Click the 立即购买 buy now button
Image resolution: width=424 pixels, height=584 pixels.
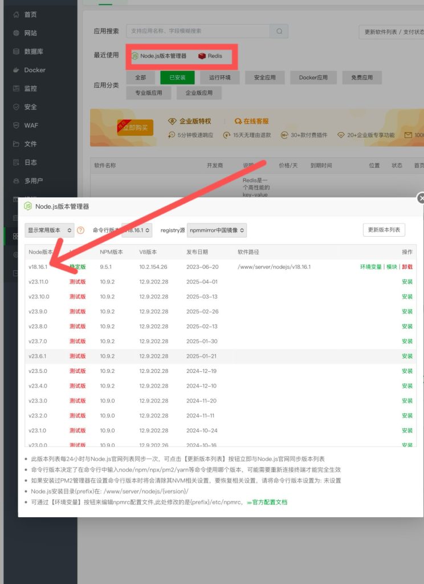click(135, 128)
